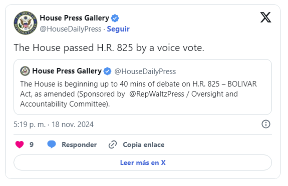The image size is (288, 186).
Task: Click the blue speech bubble reply icon
Action: click(x=52, y=144)
